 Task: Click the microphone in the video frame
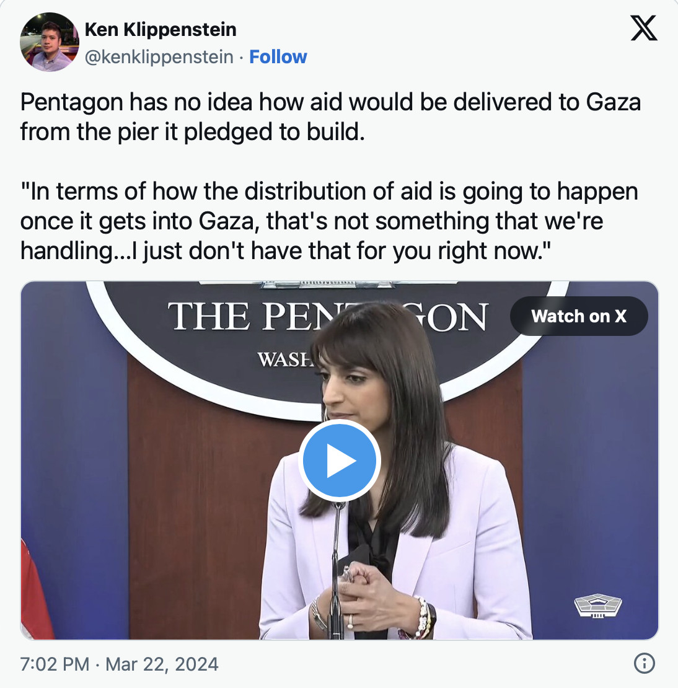(338, 558)
